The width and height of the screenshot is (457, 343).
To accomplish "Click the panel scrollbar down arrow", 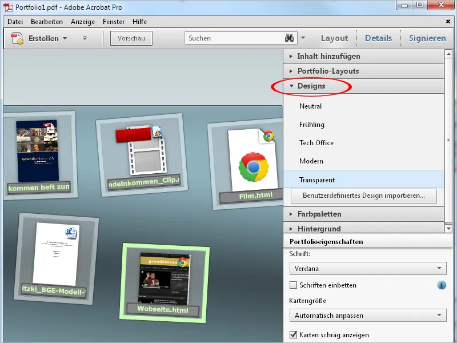I will pyautogui.click(x=448, y=228).
